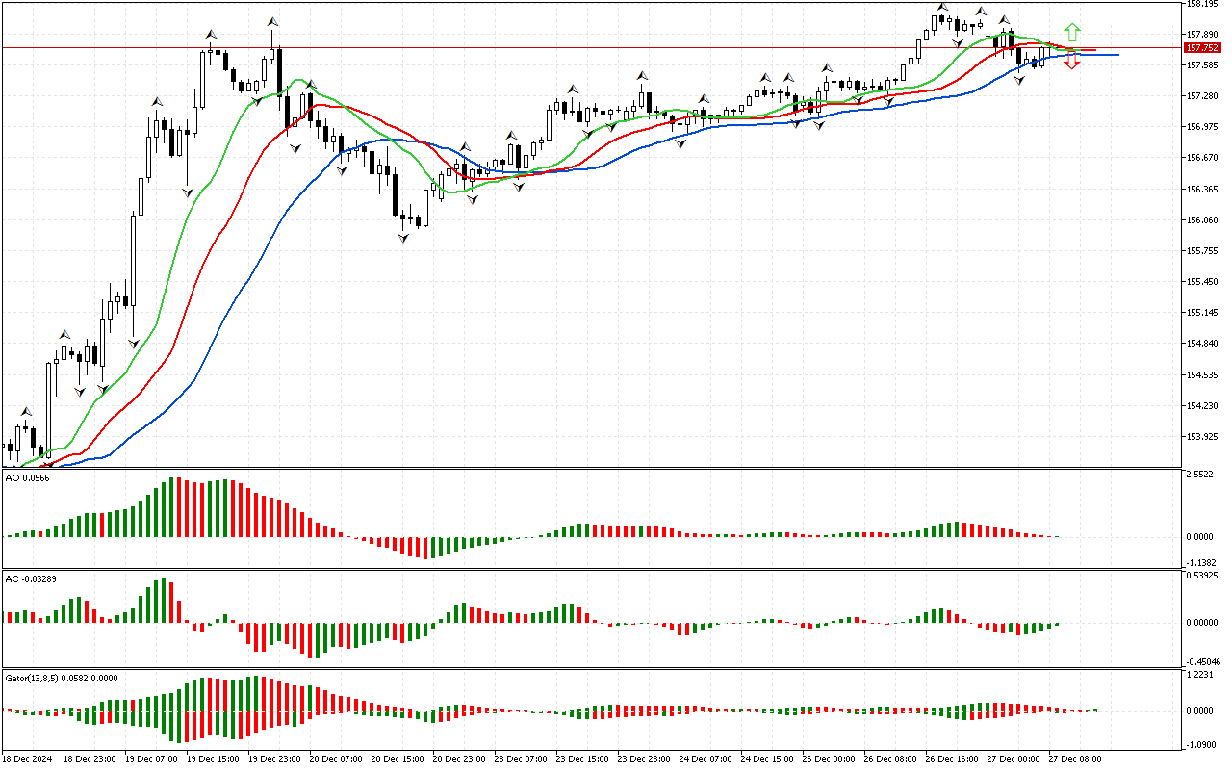Screen dimensions: 1232x770
Task: Click the 0.00000 AC scale value
Action: tap(1203, 622)
